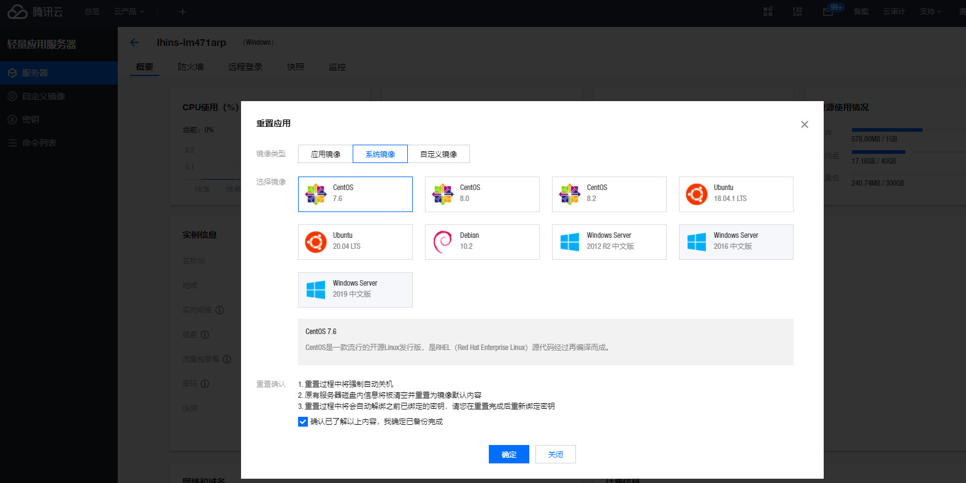Viewport: 966px width, 483px height.
Task: Click info icon beside 密码
Action: click(205, 384)
